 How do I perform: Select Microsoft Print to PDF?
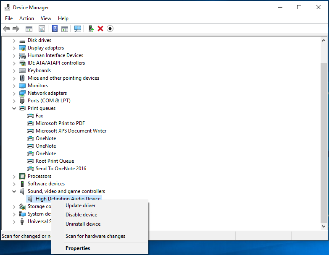click(60, 123)
